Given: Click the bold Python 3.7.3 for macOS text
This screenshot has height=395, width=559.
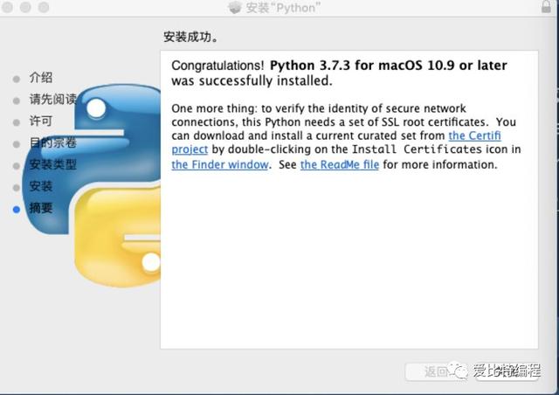Looking at the screenshot, I should pyautogui.click(x=388, y=66).
